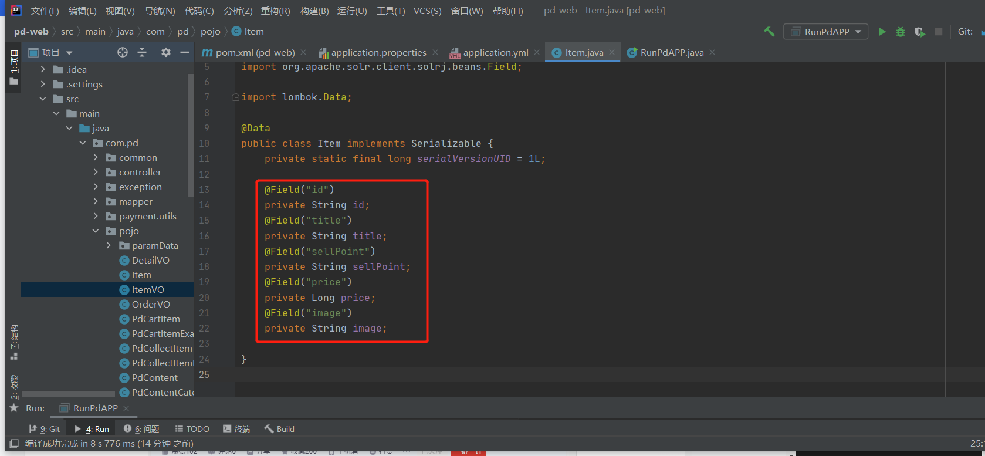
Task: Expand the exception package
Action: pos(96,187)
